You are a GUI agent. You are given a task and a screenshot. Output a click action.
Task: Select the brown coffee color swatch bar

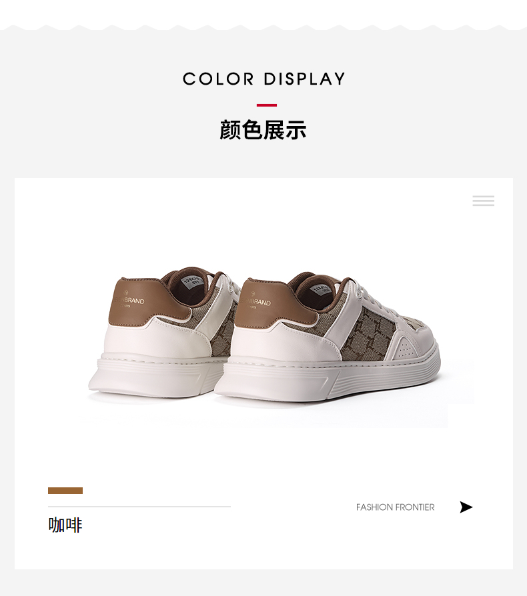point(65,490)
